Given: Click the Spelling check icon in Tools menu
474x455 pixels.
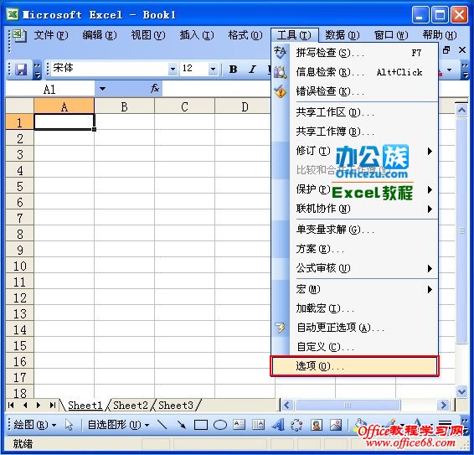Looking at the screenshot, I should pyautogui.click(x=281, y=53).
